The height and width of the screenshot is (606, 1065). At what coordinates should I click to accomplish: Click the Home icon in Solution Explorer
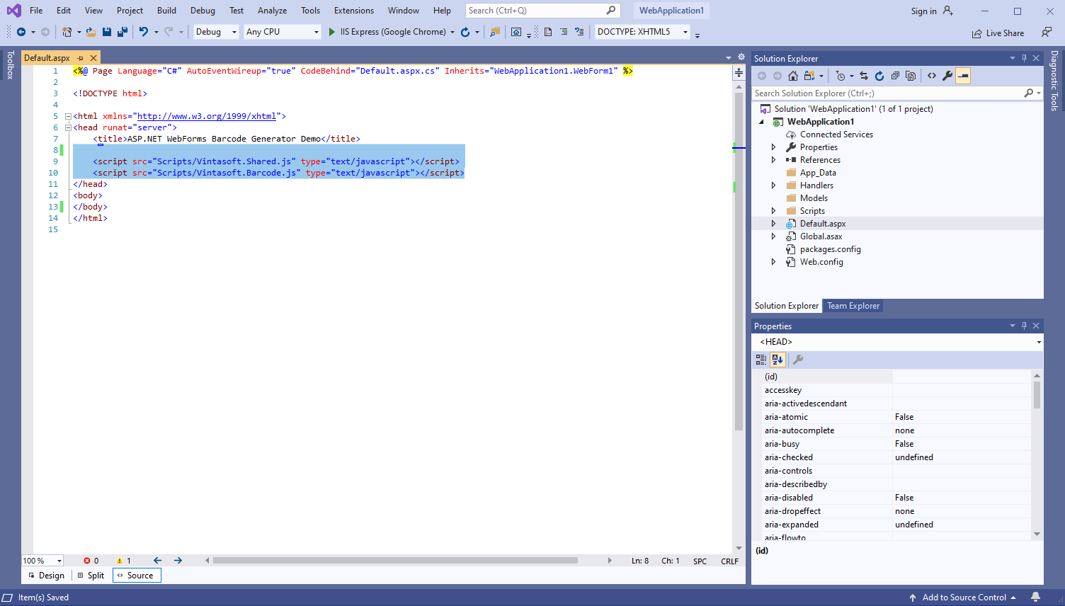[793, 76]
